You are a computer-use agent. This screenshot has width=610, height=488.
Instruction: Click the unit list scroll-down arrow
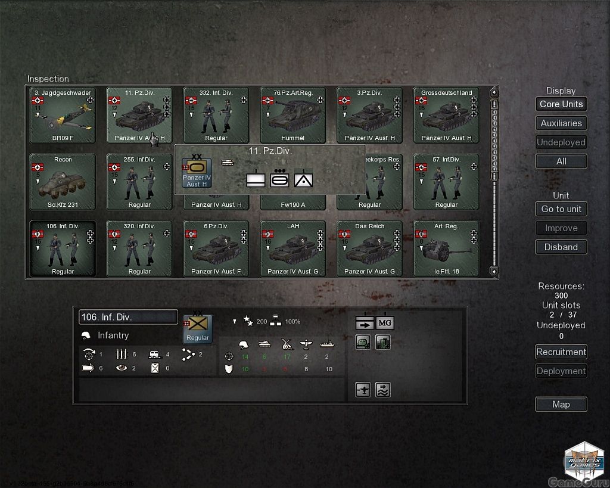[494, 271]
